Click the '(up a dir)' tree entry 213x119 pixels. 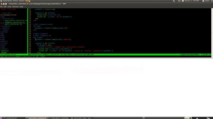(6, 13)
